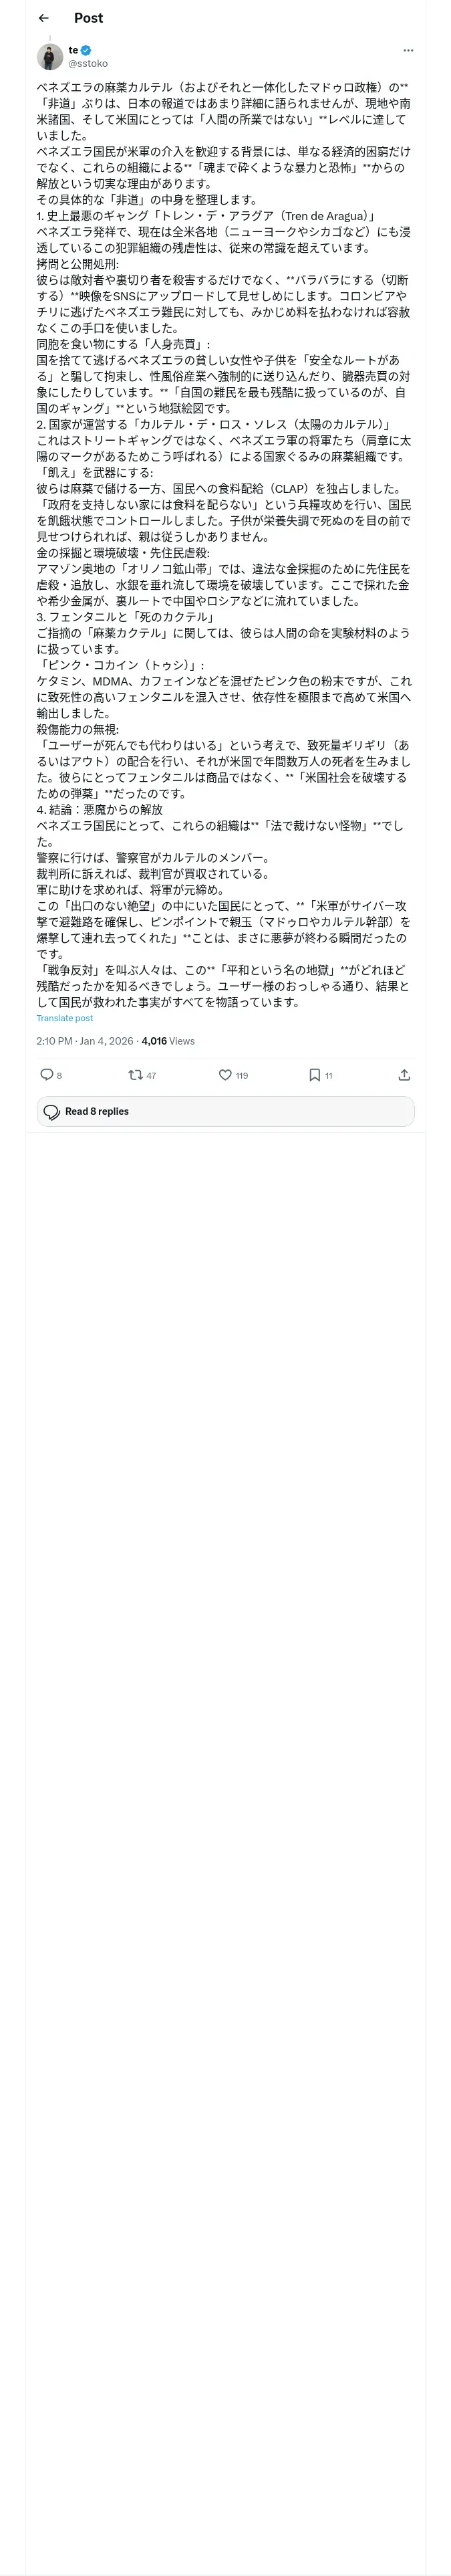
Task: Click the reply speech bubble icon
Action: click(x=46, y=1075)
